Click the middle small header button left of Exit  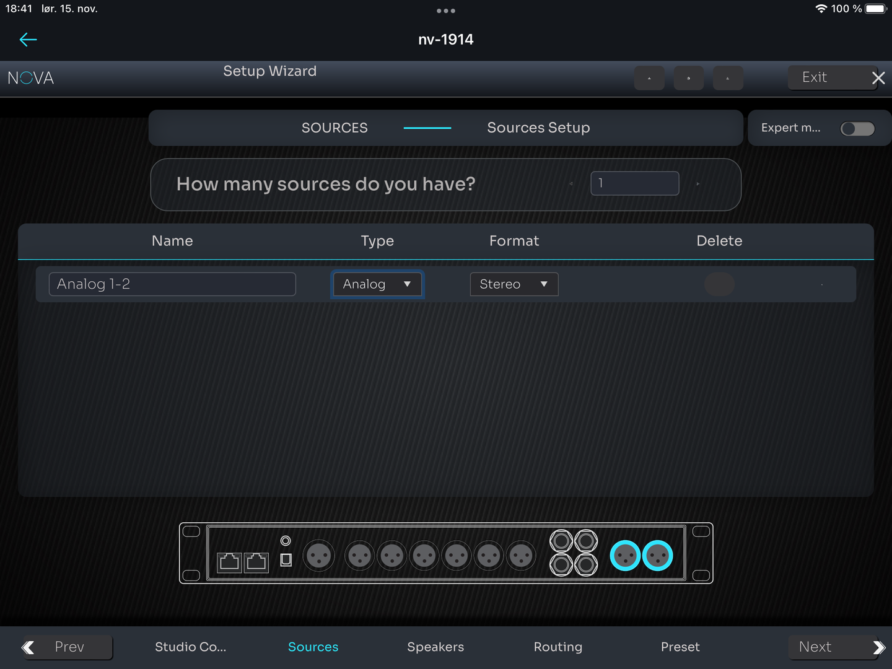coord(688,78)
